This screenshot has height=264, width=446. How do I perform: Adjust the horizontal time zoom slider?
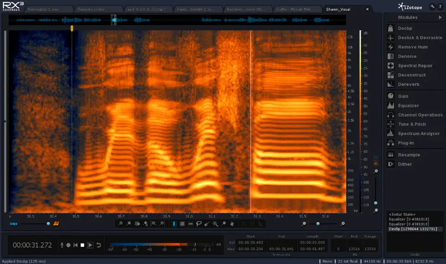click(318, 224)
